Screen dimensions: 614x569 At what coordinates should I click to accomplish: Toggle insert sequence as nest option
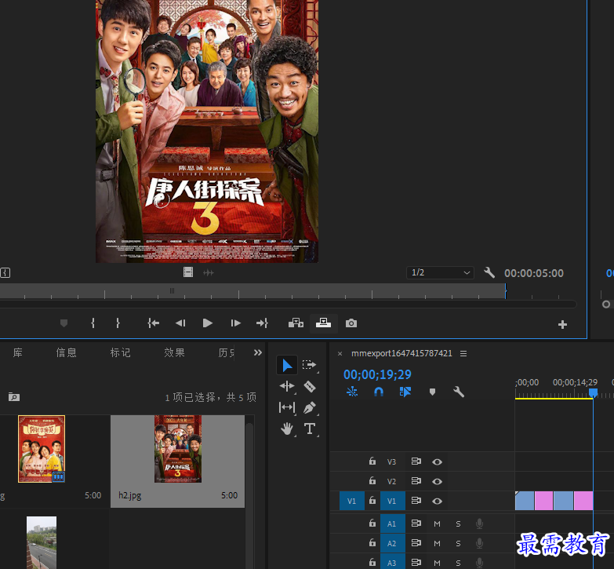pos(351,392)
